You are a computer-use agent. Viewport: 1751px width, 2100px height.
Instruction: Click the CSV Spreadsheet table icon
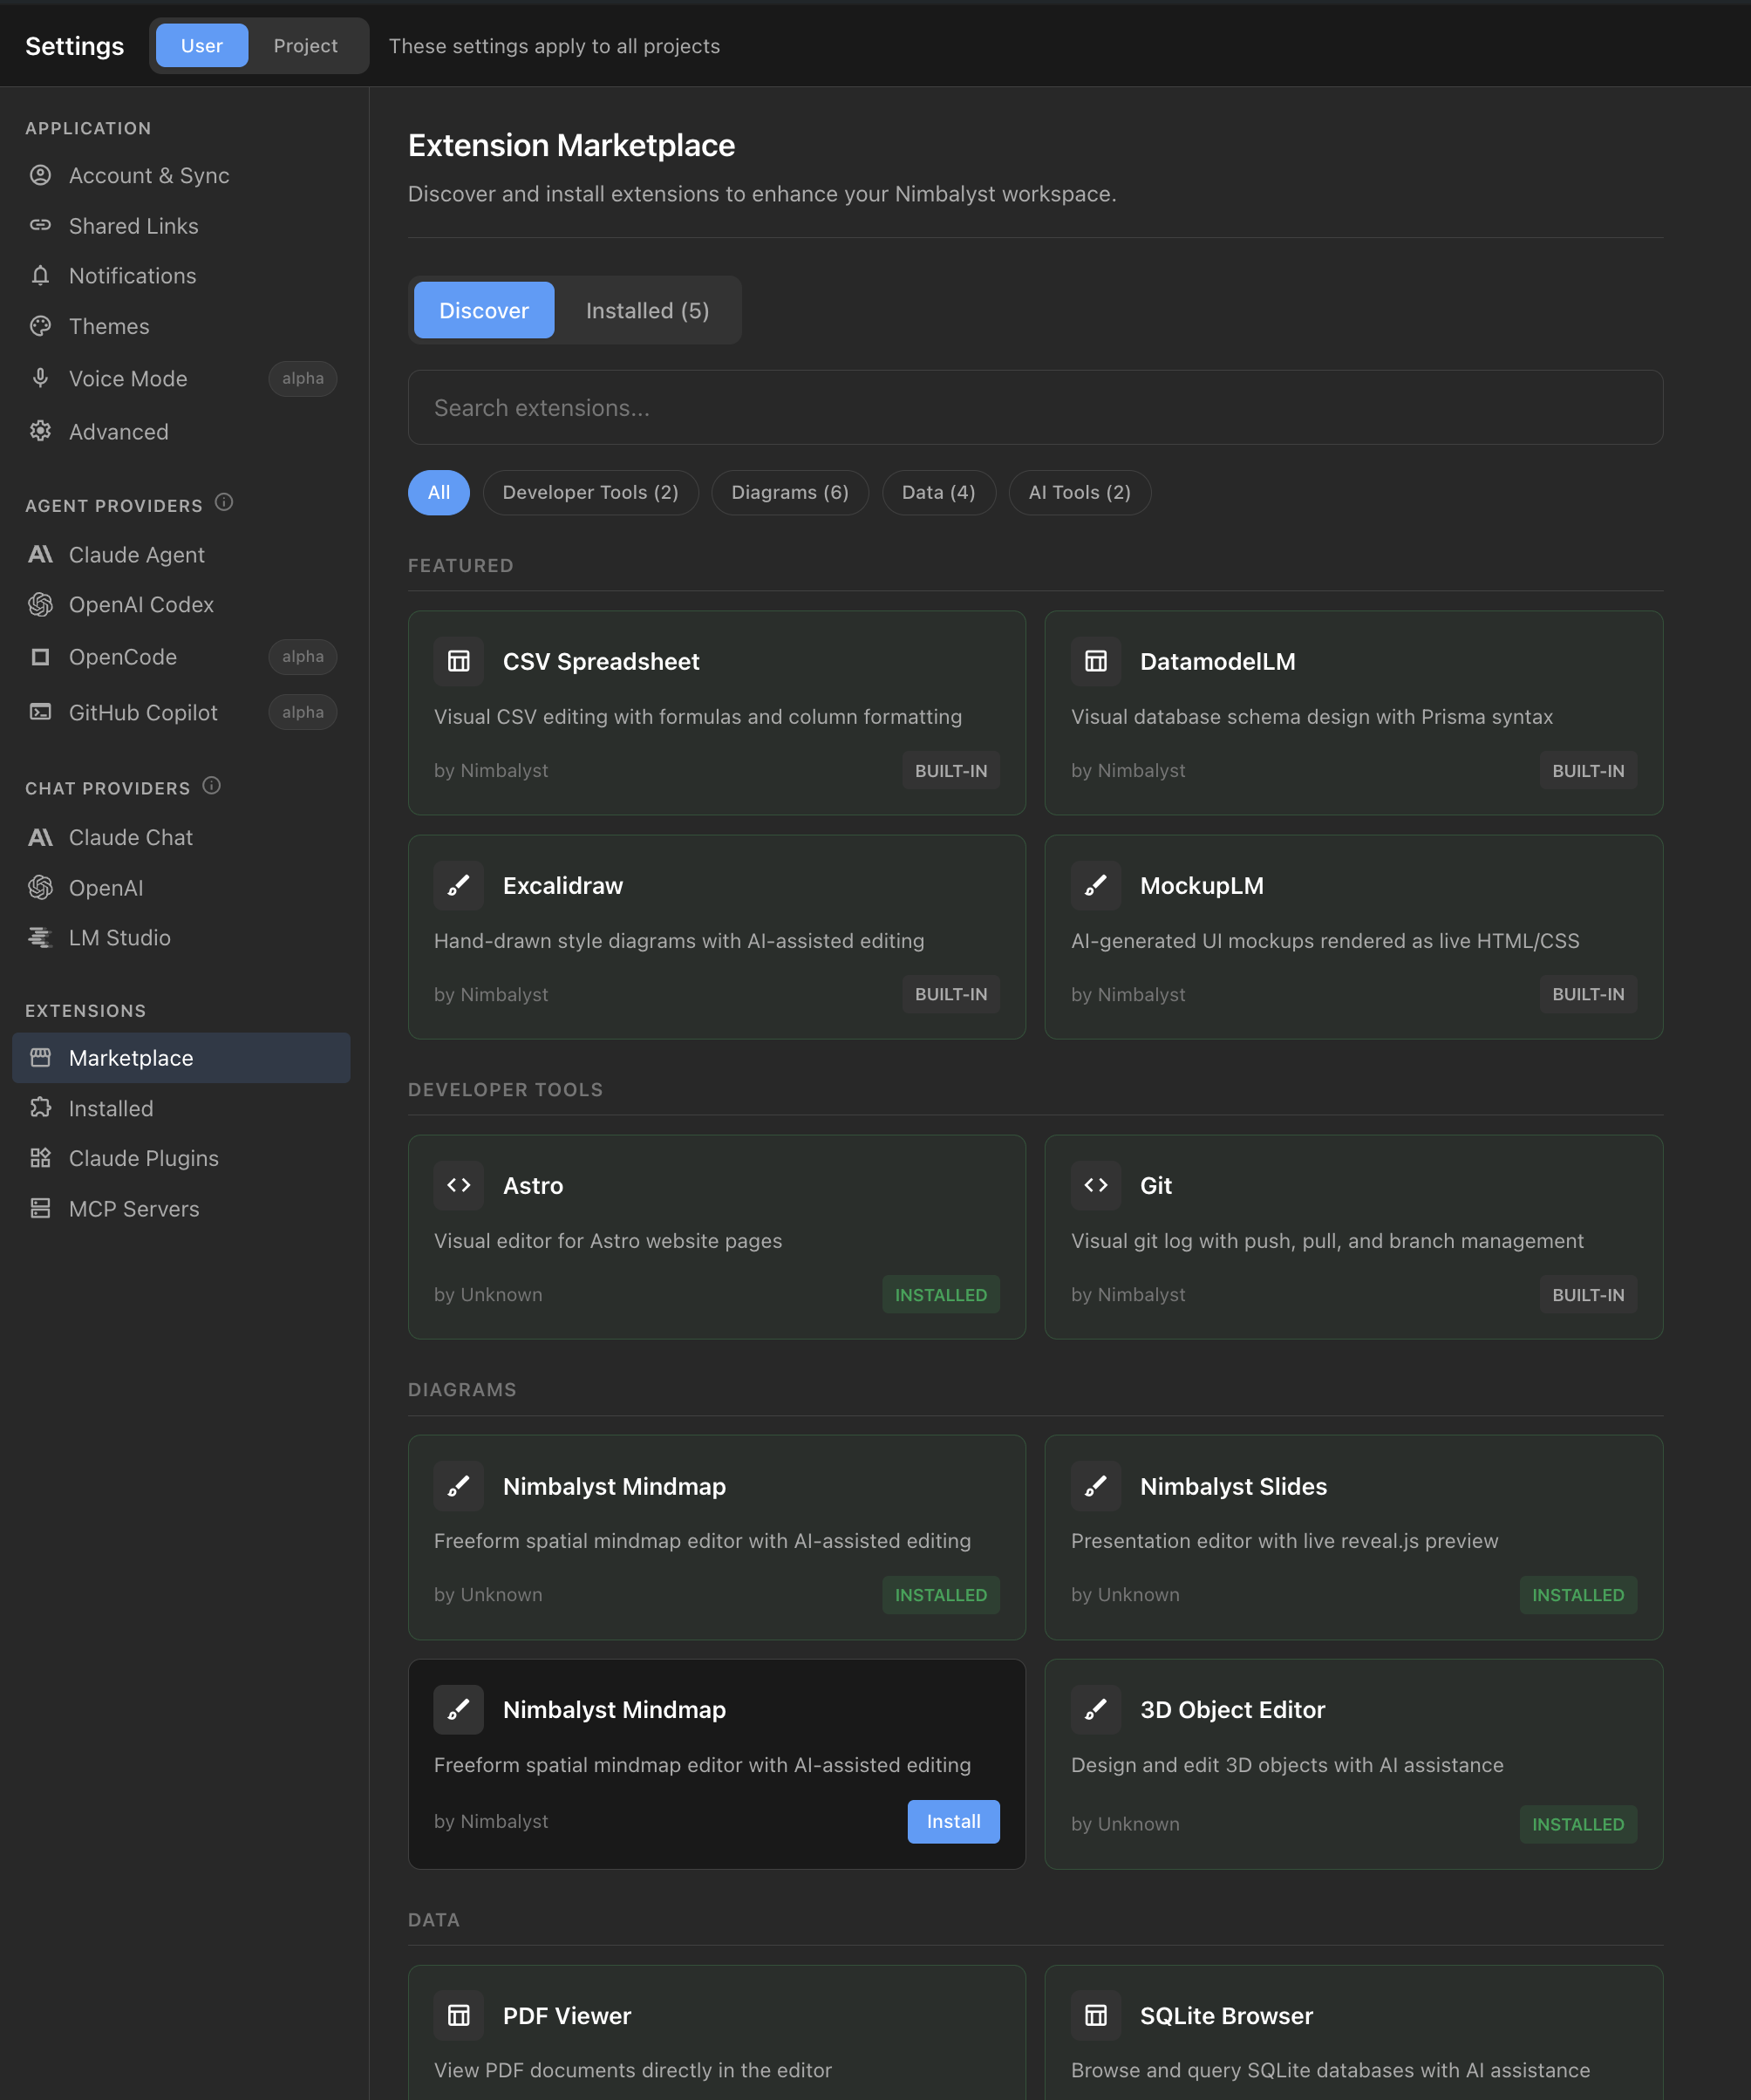coord(459,661)
